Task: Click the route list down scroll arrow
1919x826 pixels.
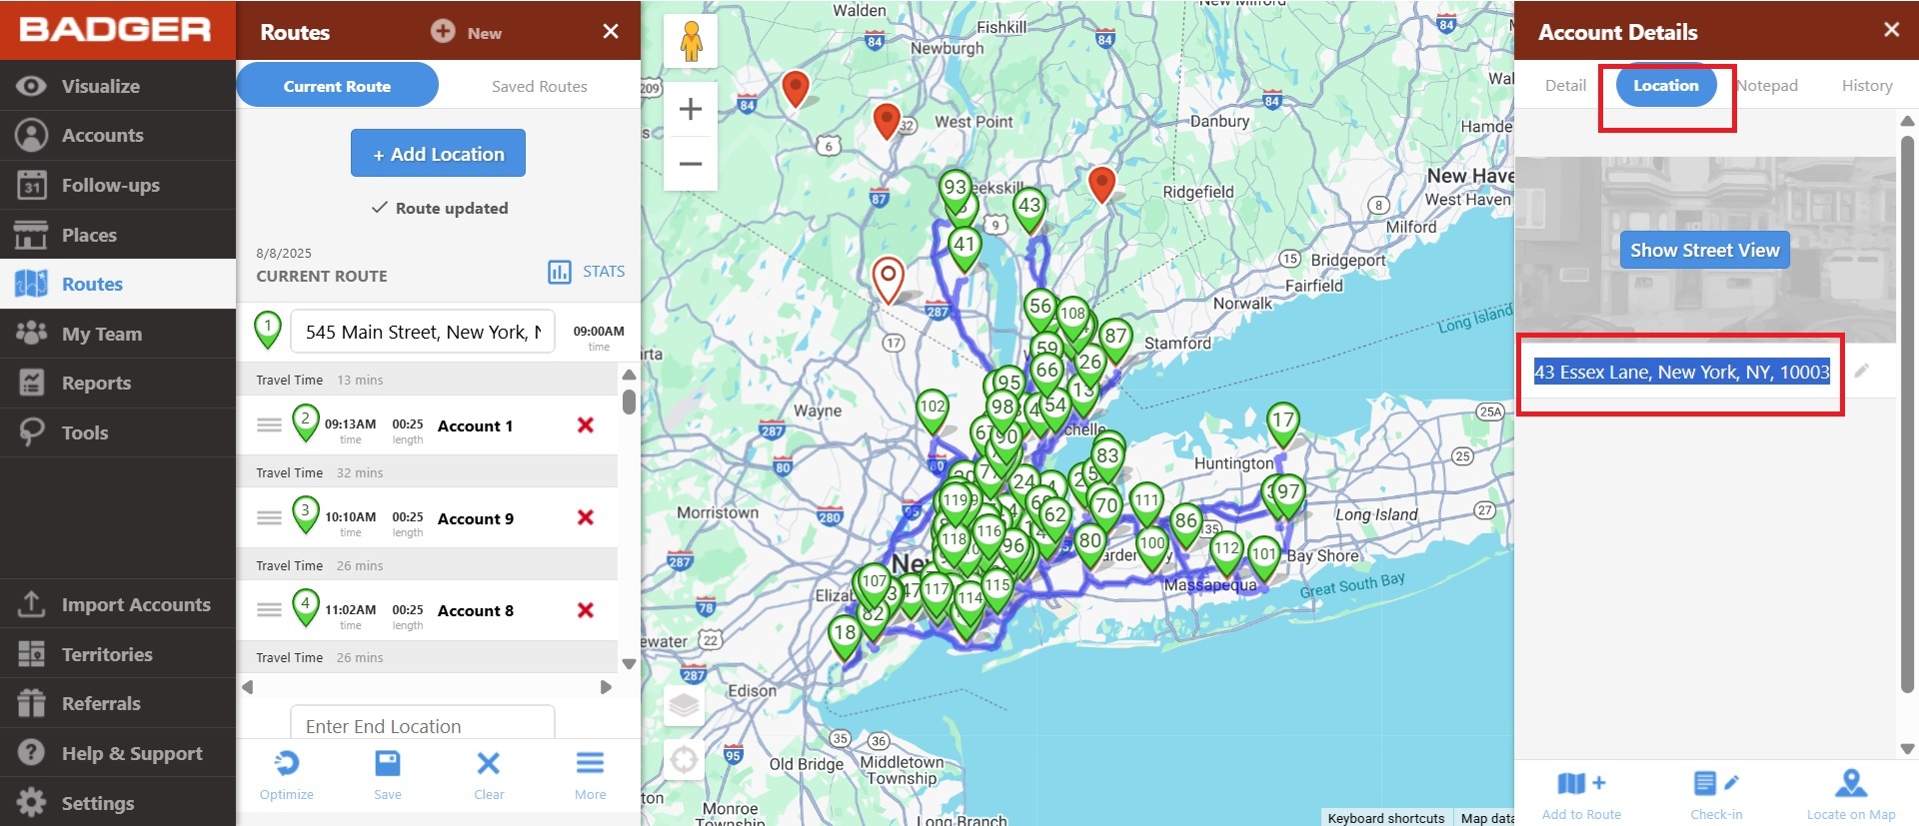Action: click(629, 663)
